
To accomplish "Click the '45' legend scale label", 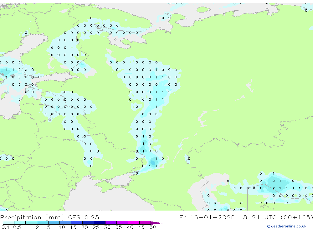I will pos(141,227).
